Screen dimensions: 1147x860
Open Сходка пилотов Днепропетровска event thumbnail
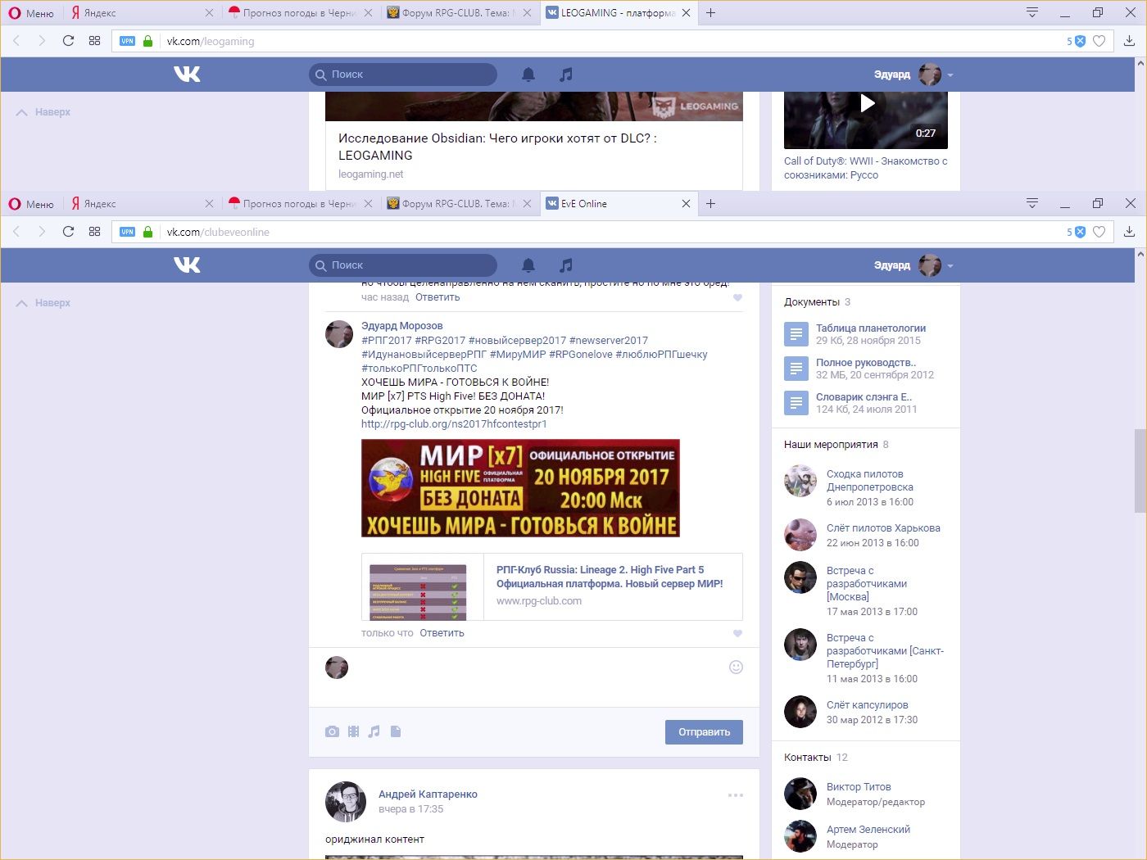pos(800,481)
